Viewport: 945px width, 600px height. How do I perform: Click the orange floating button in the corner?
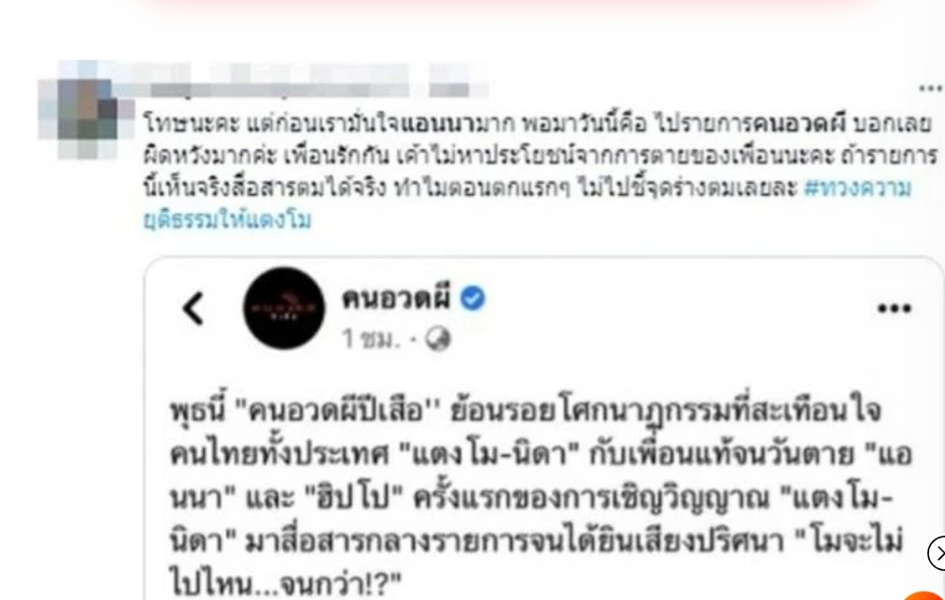click(x=925, y=595)
